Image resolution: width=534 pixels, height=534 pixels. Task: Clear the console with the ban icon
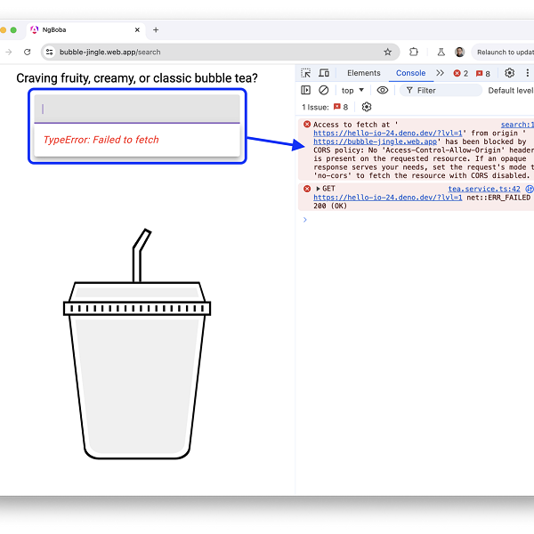[x=324, y=90]
